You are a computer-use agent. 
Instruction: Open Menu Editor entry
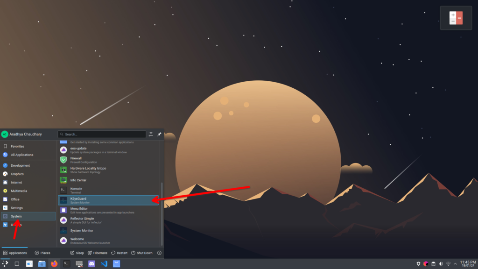(x=108, y=211)
